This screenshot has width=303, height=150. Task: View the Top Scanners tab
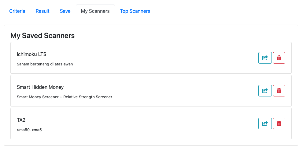135,11
